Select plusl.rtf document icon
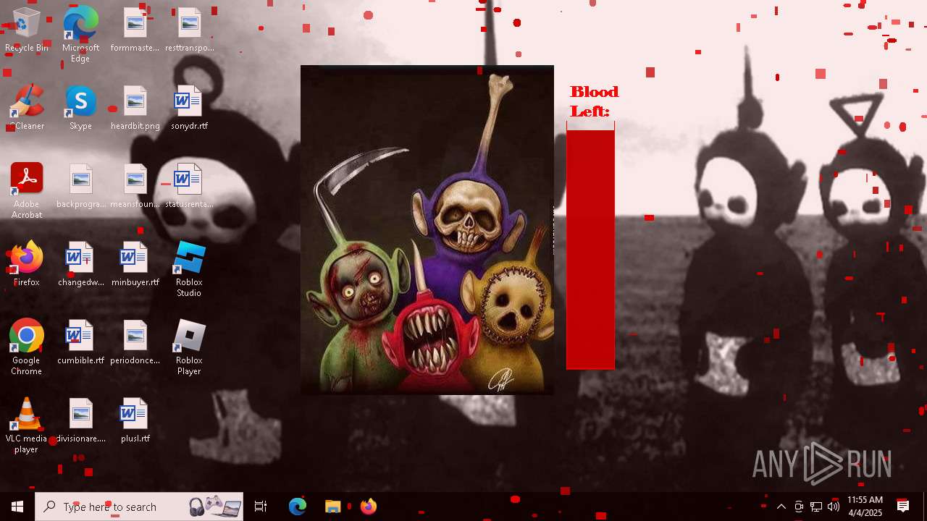Image resolution: width=927 pixels, height=521 pixels. (135, 420)
